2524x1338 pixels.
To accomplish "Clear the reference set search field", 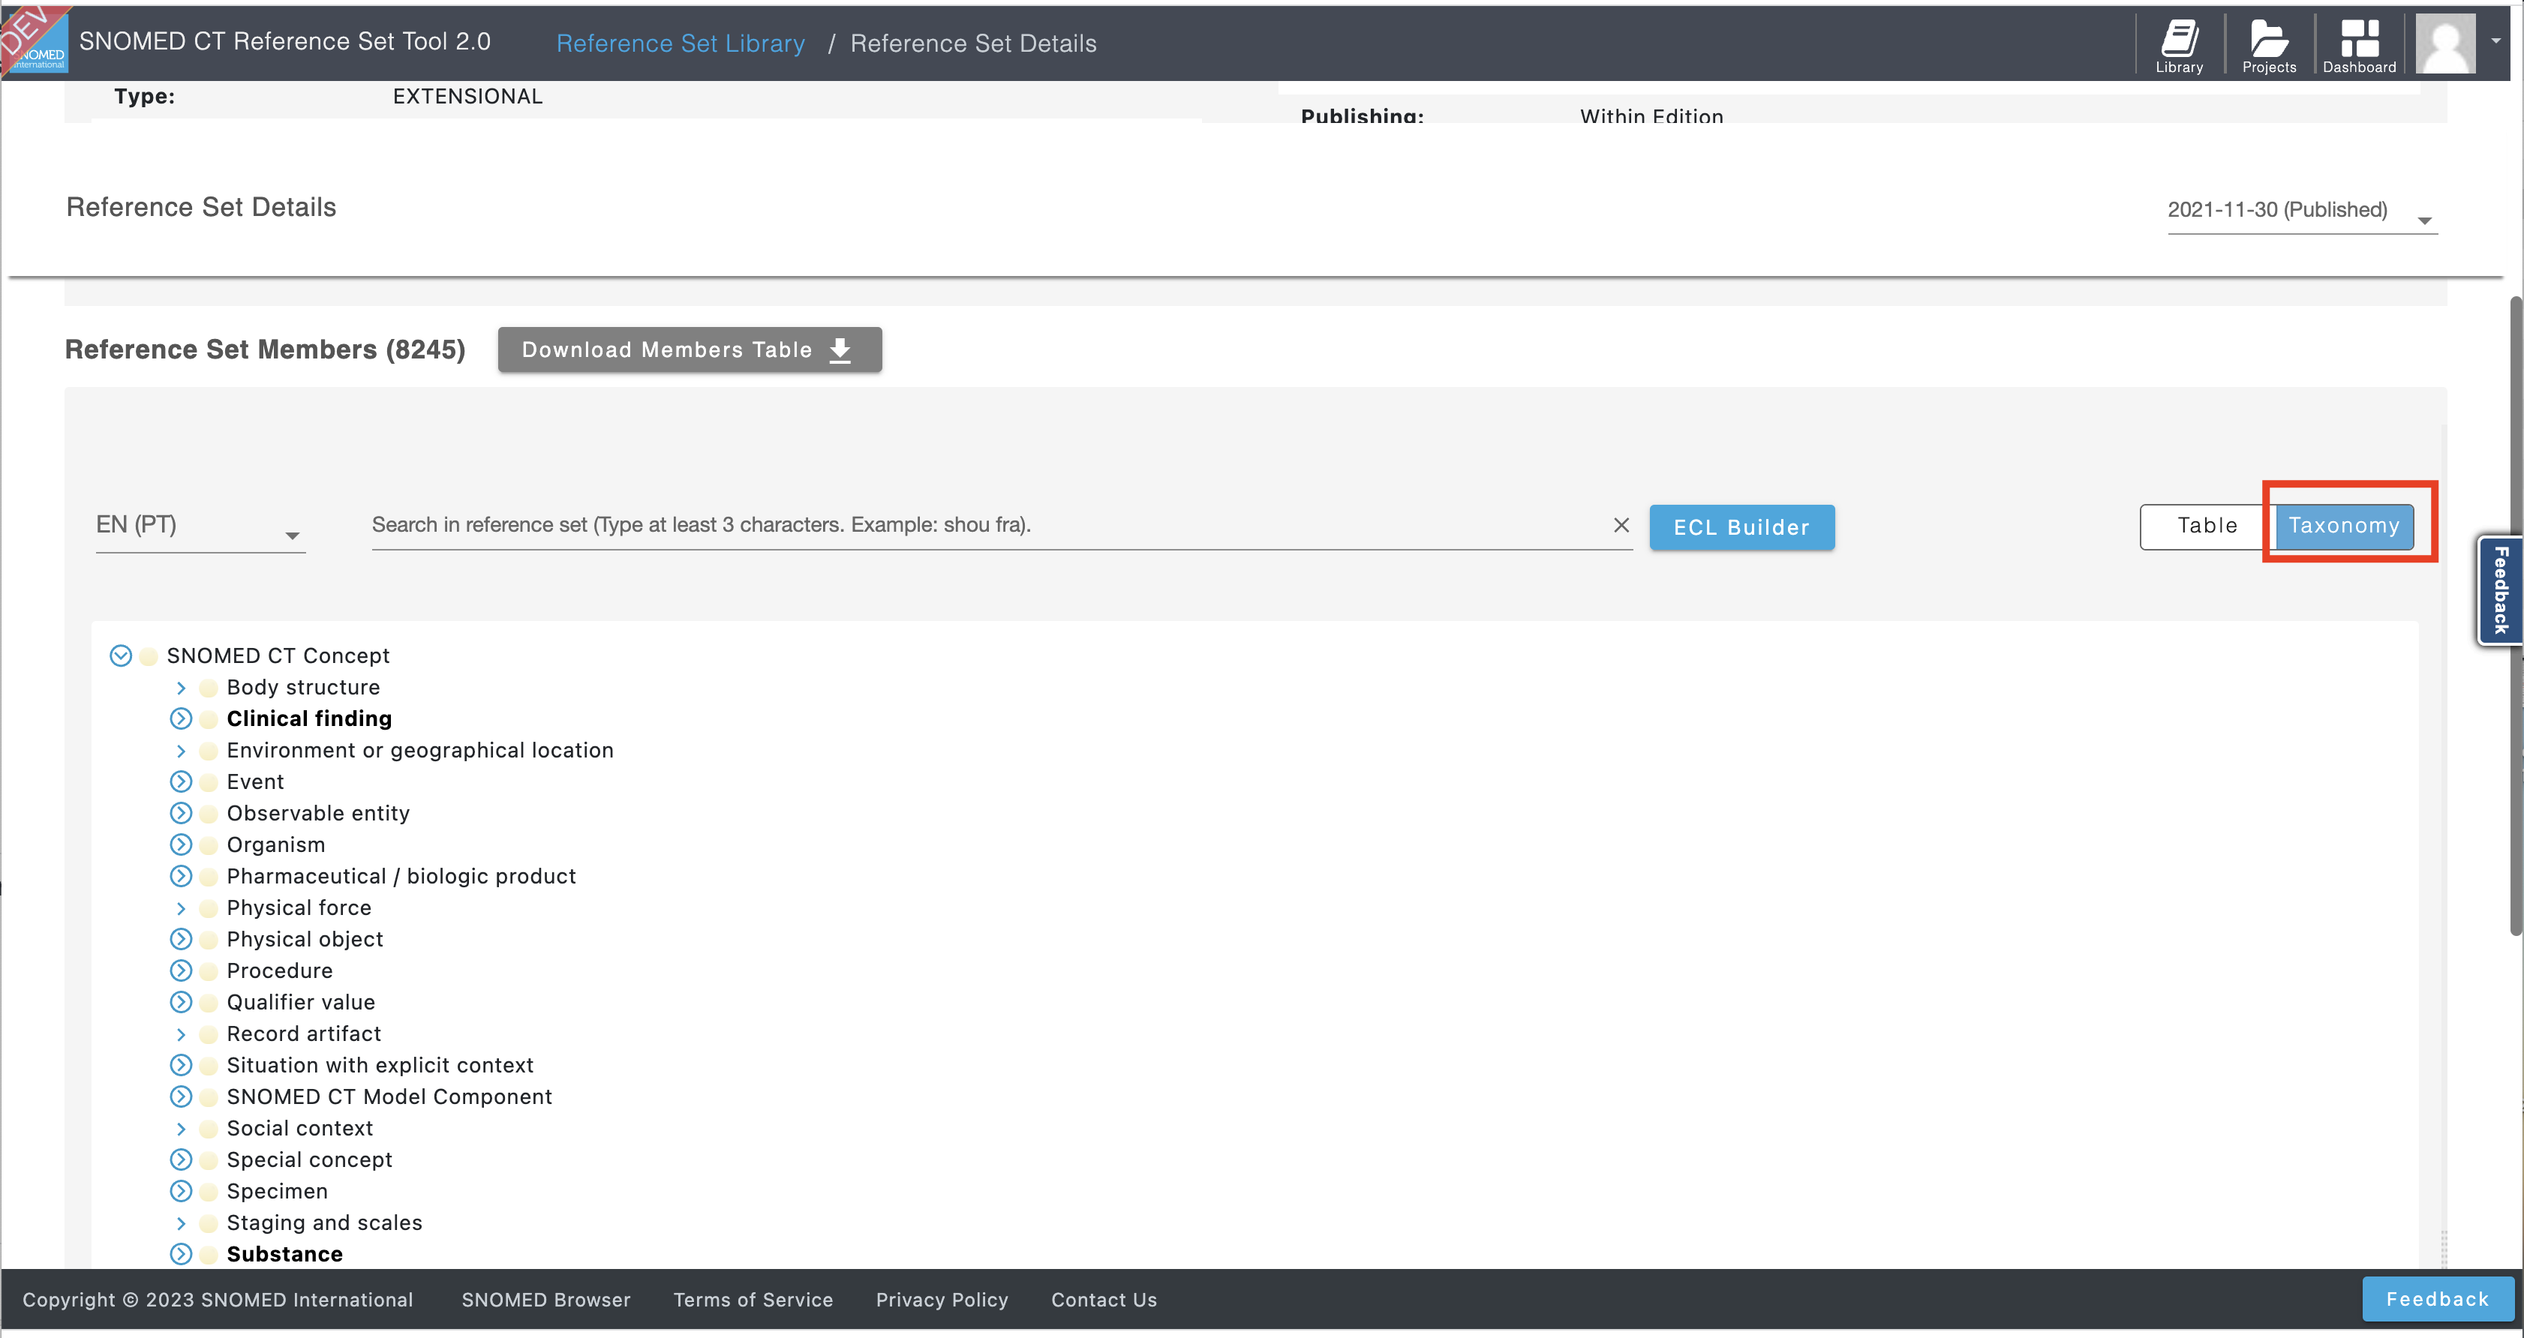I will tap(1621, 525).
